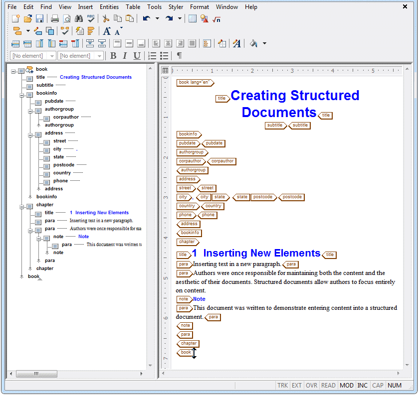Image resolution: width=418 pixels, height=395 pixels.
Task: Select Creating Structured Documents title in tree
Action: pyautogui.click(x=96, y=77)
